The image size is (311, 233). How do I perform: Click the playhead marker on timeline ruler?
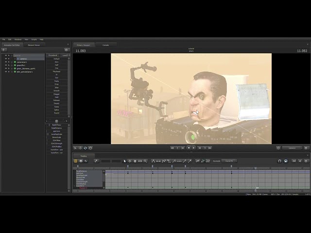tap(256, 168)
